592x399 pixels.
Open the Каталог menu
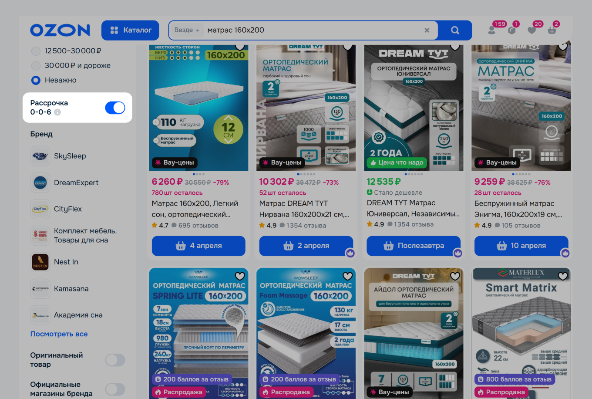point(130,30)
